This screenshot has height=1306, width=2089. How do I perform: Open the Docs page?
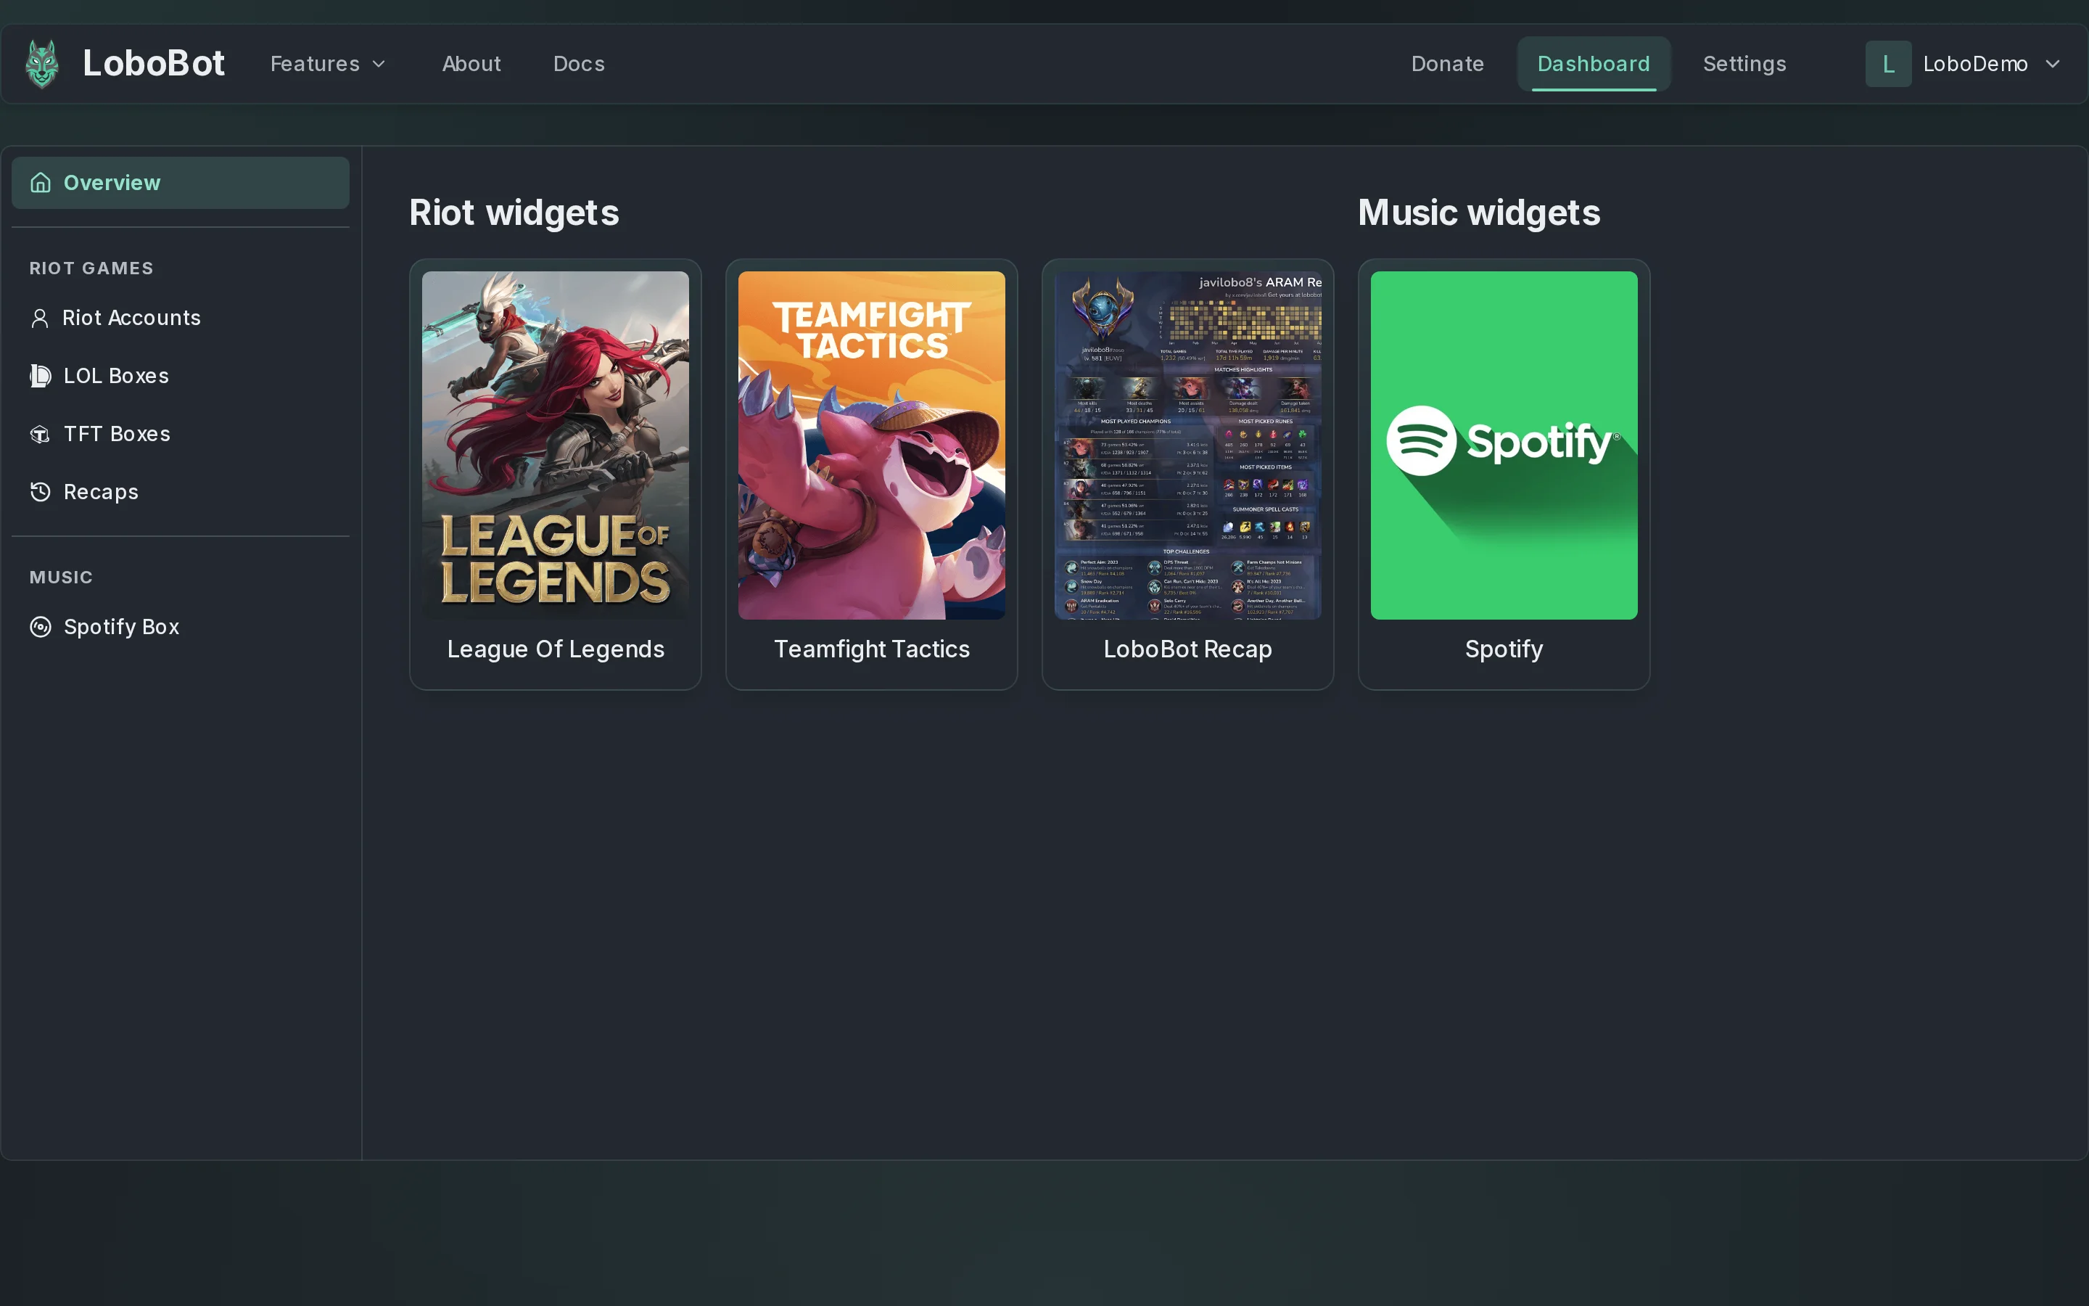[x=580, y=64]
